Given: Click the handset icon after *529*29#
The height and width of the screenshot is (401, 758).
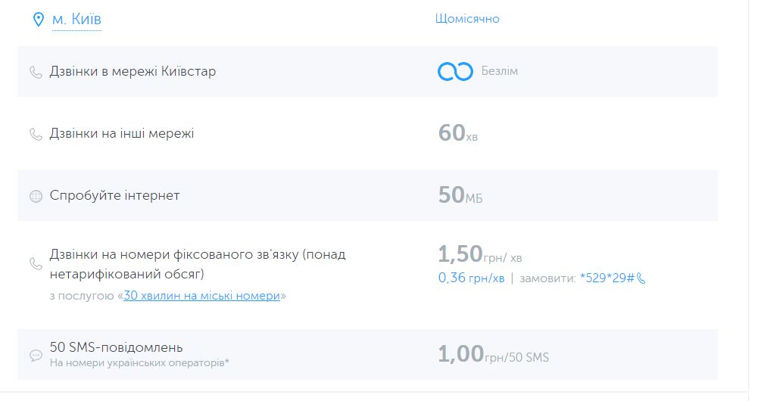Looking at the screenshot, I should (641, 278).
